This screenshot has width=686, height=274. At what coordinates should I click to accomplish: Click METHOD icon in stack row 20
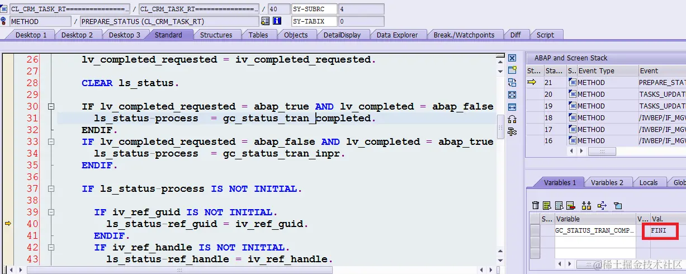(x=572, y=94)
